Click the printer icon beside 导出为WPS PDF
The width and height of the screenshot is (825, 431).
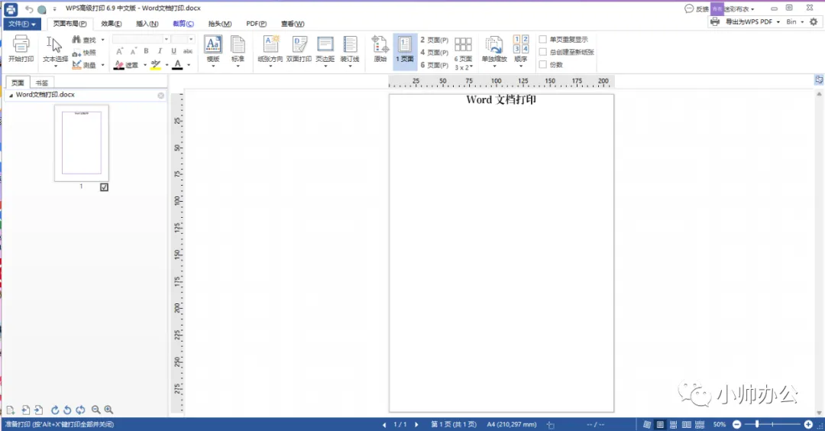tap(714, 21)
